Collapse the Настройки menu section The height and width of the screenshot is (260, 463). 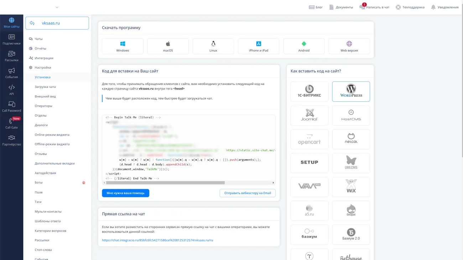(43, 68)
